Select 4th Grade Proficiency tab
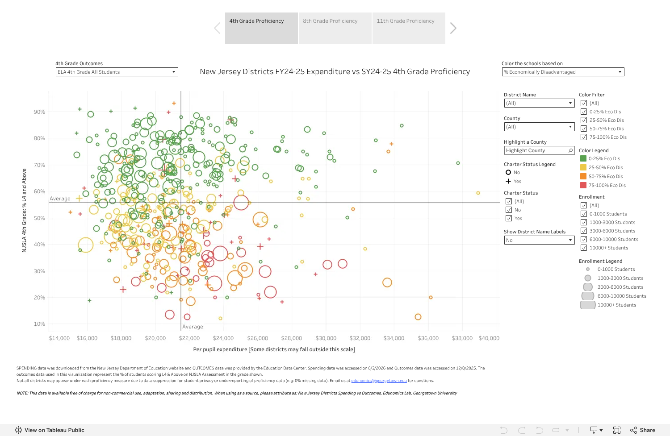Screen dimensions: 670x436 [261, 28]
